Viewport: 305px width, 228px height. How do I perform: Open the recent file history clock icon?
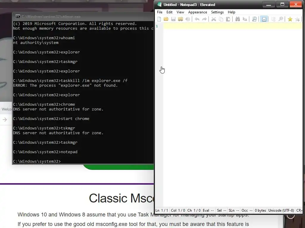point(188,19)
